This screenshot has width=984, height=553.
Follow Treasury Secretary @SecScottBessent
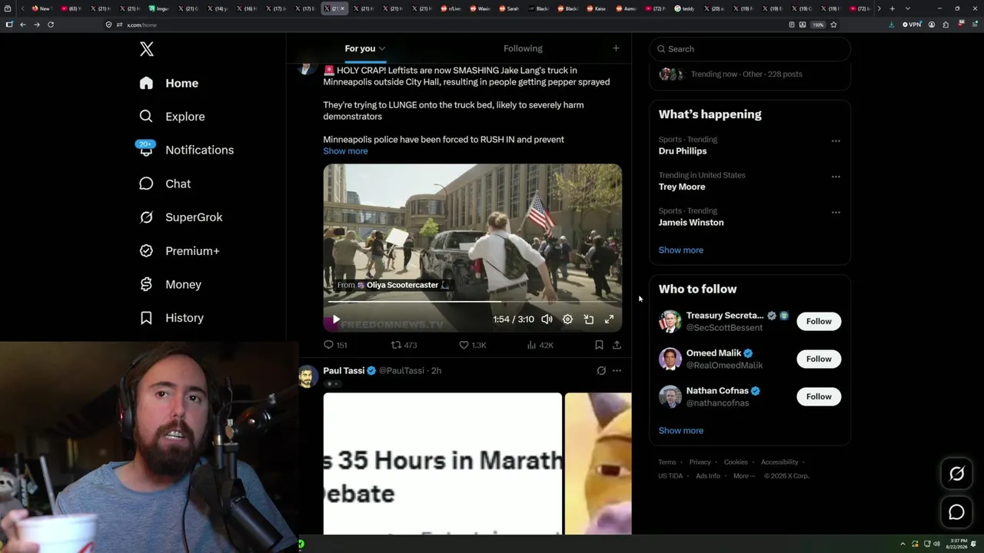819,321
